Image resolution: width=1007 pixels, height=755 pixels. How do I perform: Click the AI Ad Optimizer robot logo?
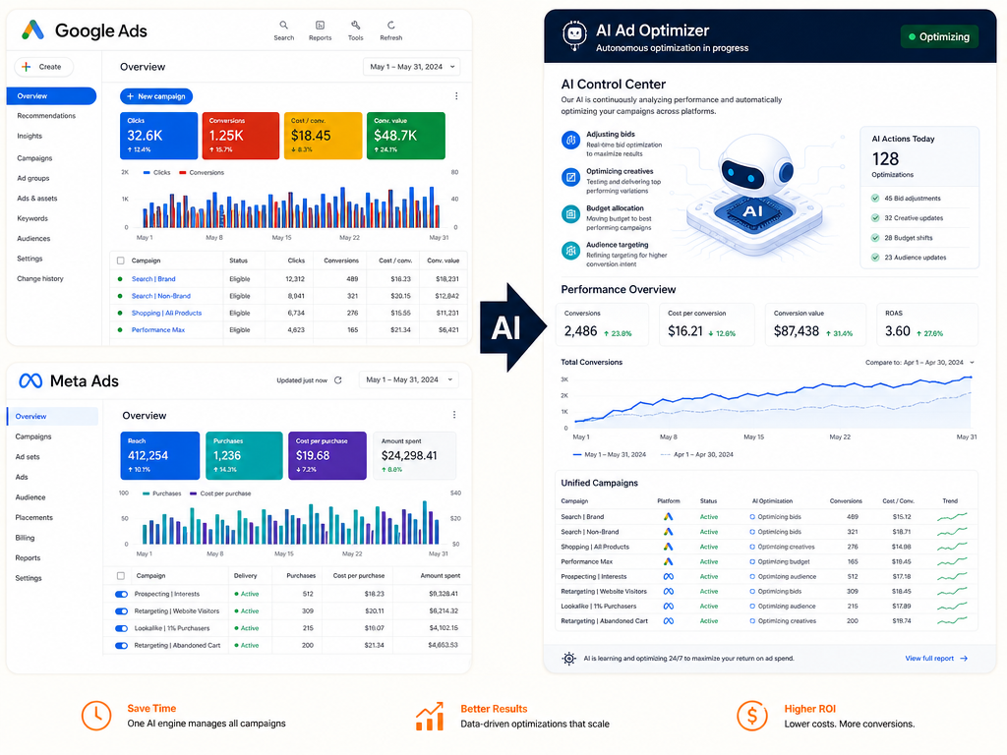click(573, 34)
